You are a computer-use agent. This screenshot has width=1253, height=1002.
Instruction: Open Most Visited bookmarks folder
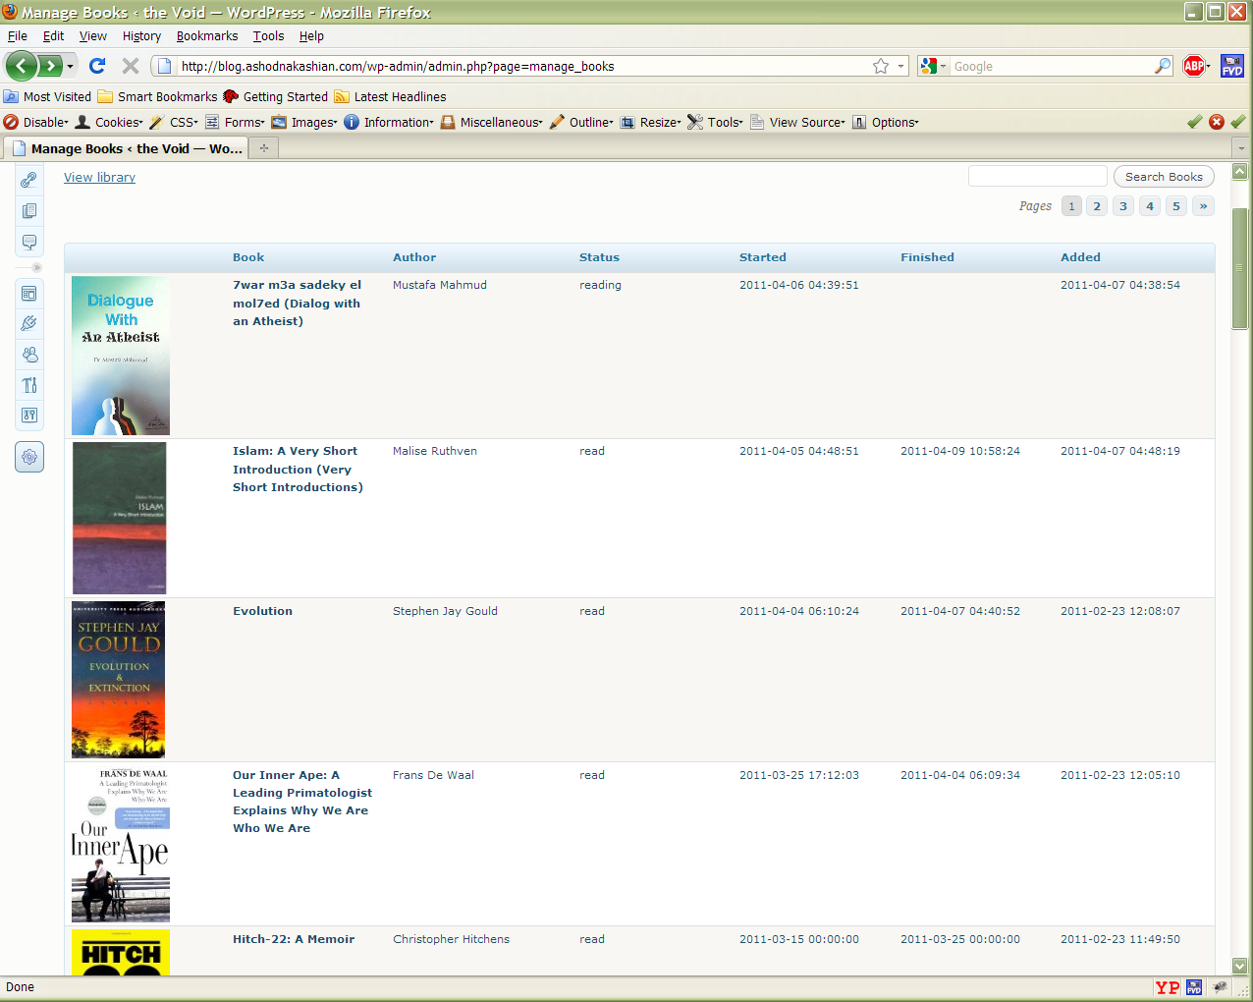coord(47,96)
